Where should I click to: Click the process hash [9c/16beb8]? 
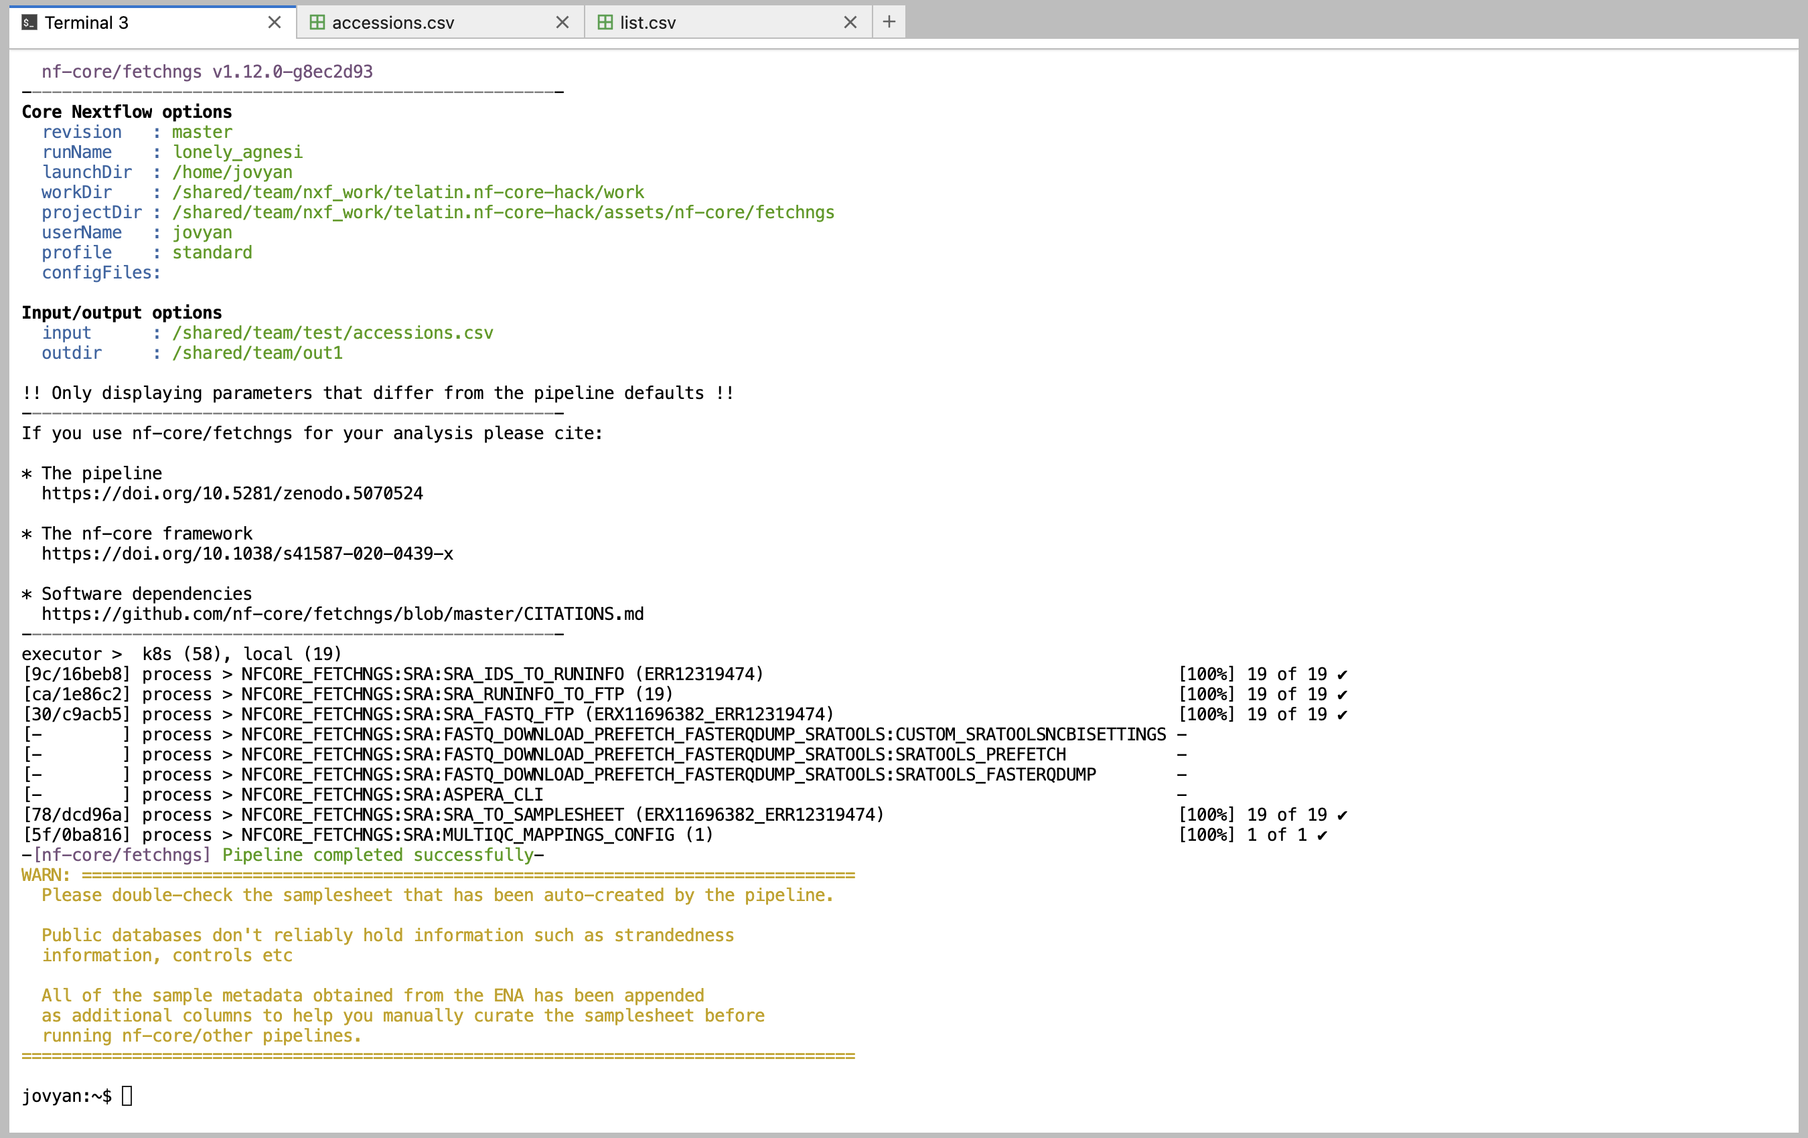pyautogui.click(x=76, y=674)
